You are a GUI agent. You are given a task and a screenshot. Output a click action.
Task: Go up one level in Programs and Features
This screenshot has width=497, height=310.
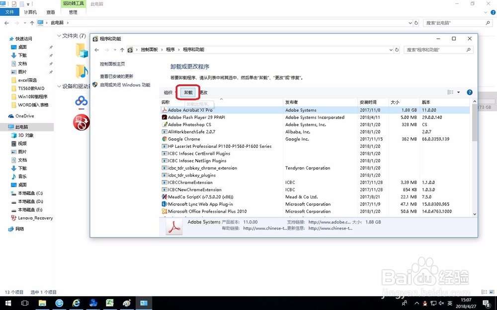[122, 50]
